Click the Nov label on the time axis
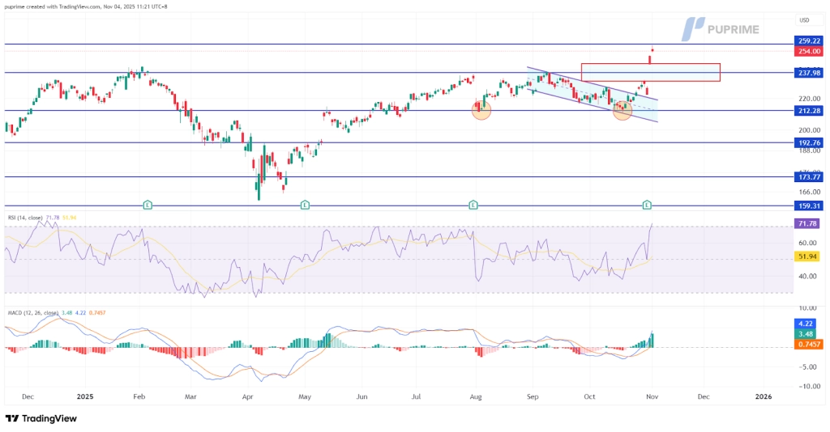The width and height of the screenshot is (830, 432). [x=652, y=396]
